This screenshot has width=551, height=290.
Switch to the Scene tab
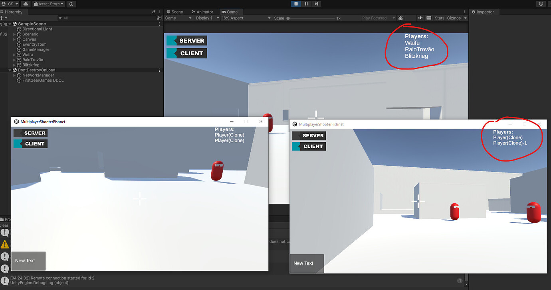pyautogui.click(x=176, y=12)
